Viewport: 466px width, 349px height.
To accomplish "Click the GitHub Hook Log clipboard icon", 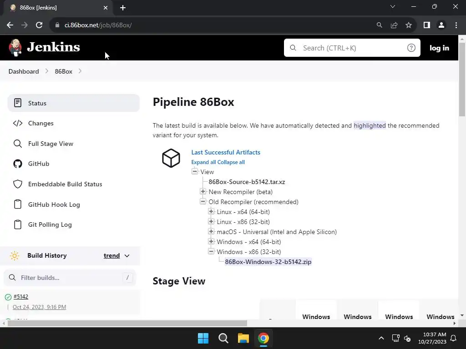I will (x=18, y=204).
